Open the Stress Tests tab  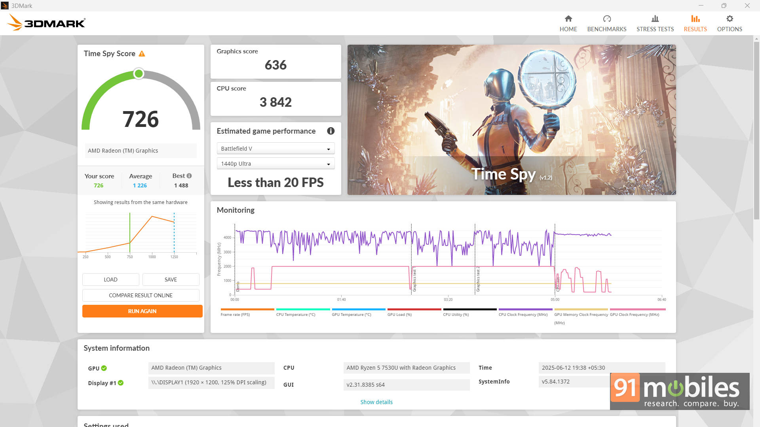tap(655, 23)
